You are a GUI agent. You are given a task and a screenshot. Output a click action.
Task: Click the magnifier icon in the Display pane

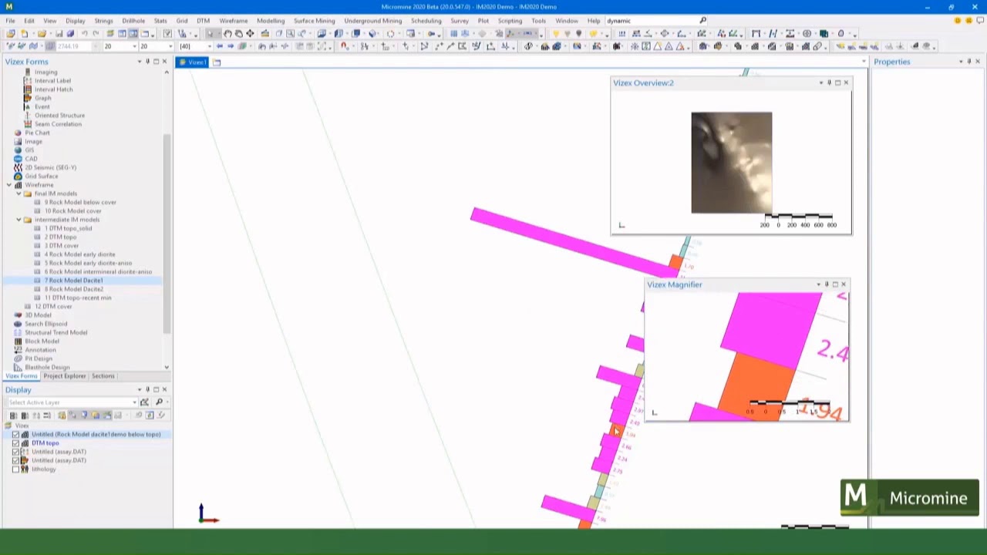tap(159, 402)
